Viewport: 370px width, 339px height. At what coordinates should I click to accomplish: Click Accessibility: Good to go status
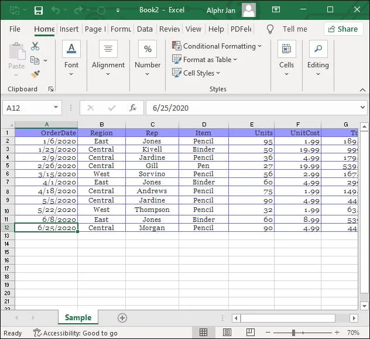[x=76, y=333]
